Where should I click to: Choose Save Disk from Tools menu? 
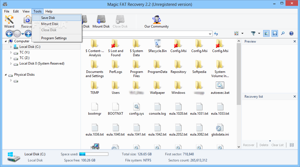(x=57, y=18)
